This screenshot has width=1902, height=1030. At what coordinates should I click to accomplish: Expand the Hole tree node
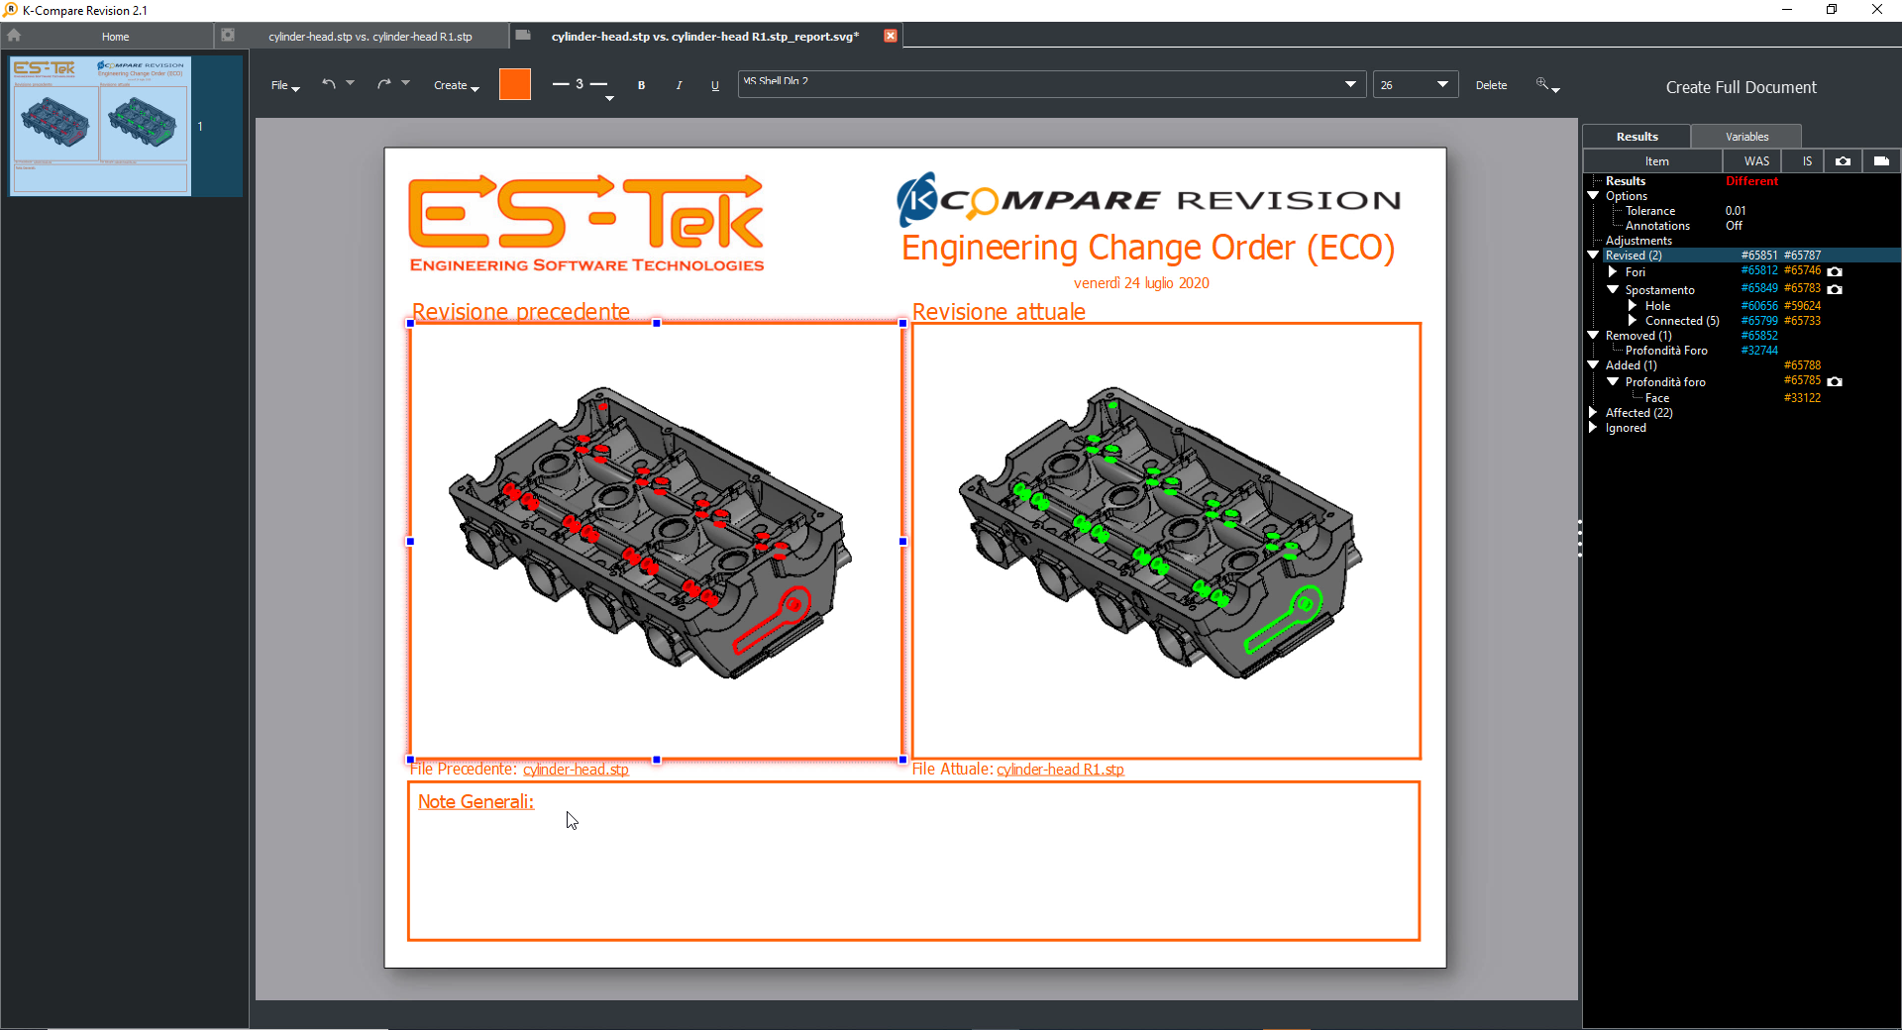pos(1633,305)
